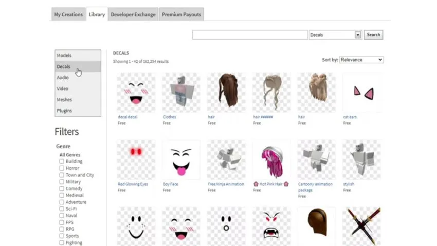Screen dimensions: 437x246
Task: Open the Hot Pink Hair thumbnail
Action: pyautogui.click(x=271, y=160)
